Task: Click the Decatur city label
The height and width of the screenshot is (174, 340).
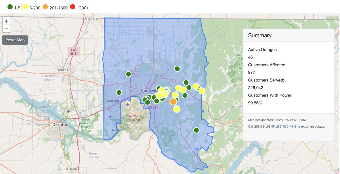Action: coord(60,124)
